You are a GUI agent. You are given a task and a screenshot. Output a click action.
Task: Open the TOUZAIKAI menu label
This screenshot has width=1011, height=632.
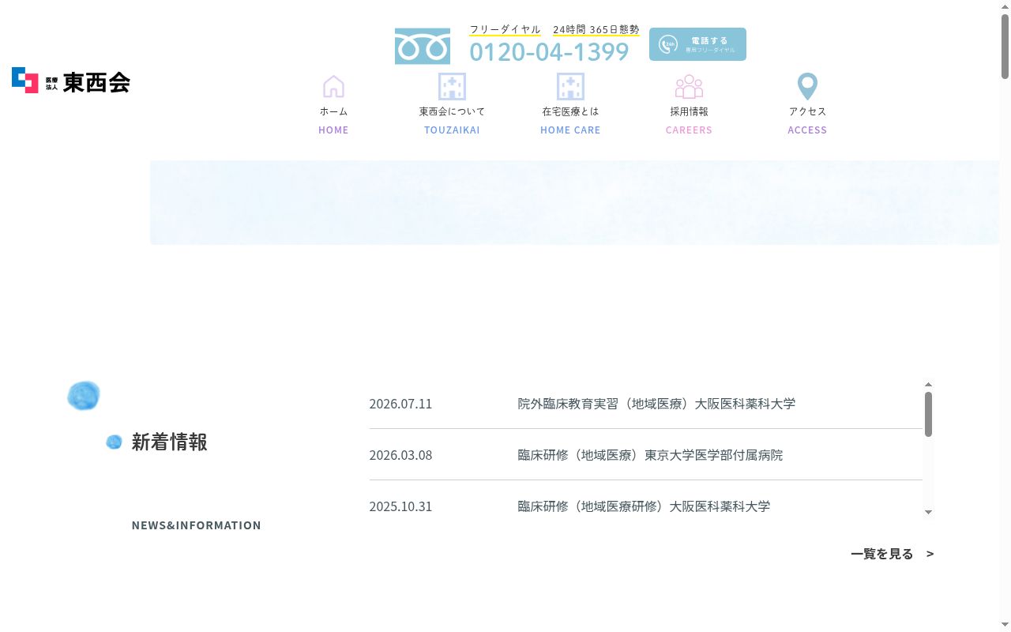point(452,130)
